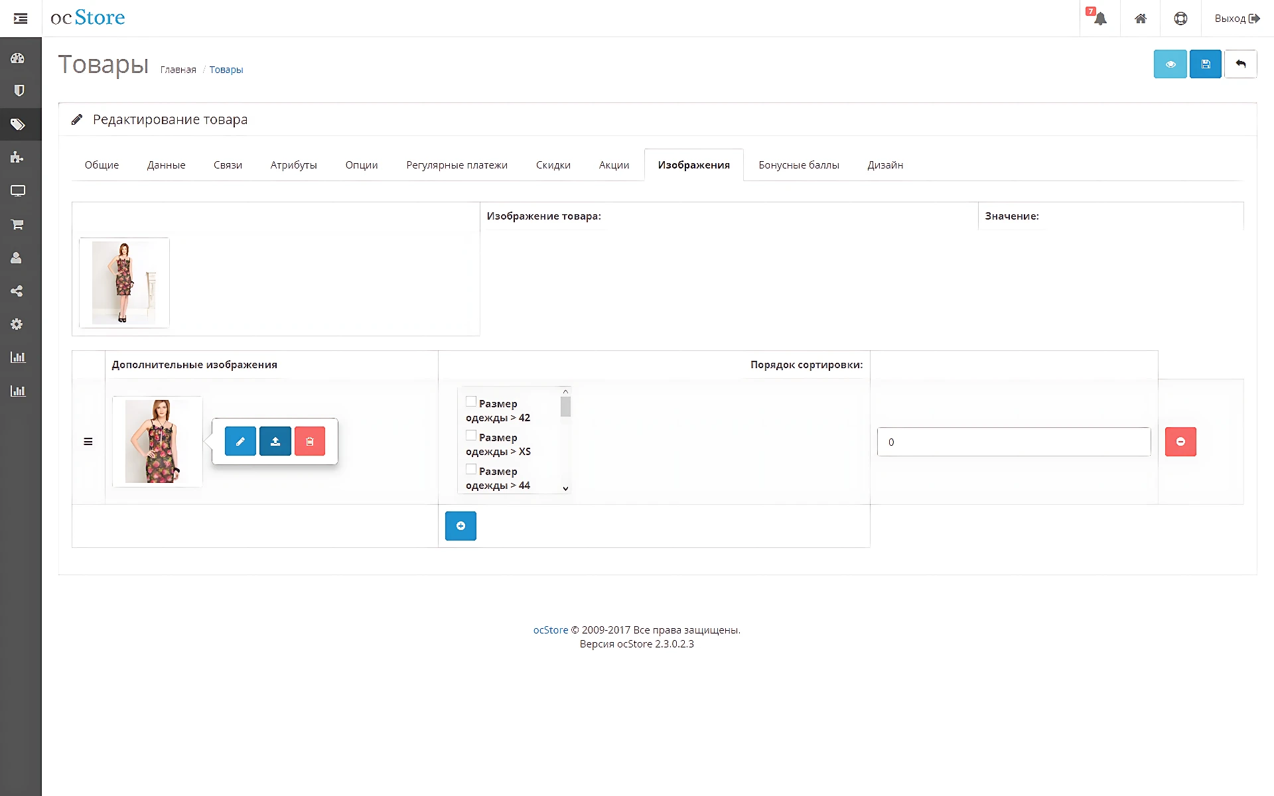
Task: Open the catalog tags icon in sidebar
Action: tap(18, 124)
